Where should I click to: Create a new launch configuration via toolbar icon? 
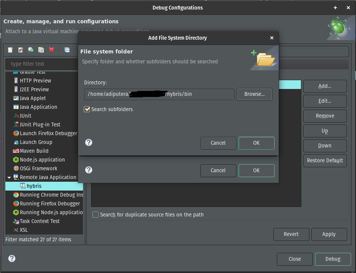[10, 50]
